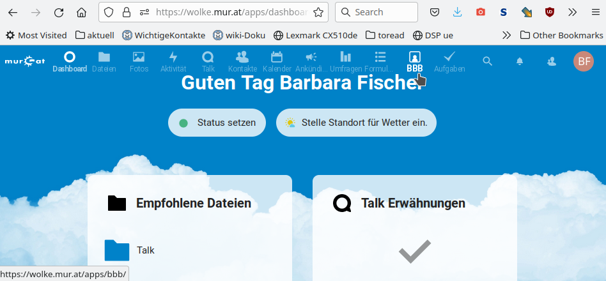Open the Aktivität activity feed

point(173,61)
